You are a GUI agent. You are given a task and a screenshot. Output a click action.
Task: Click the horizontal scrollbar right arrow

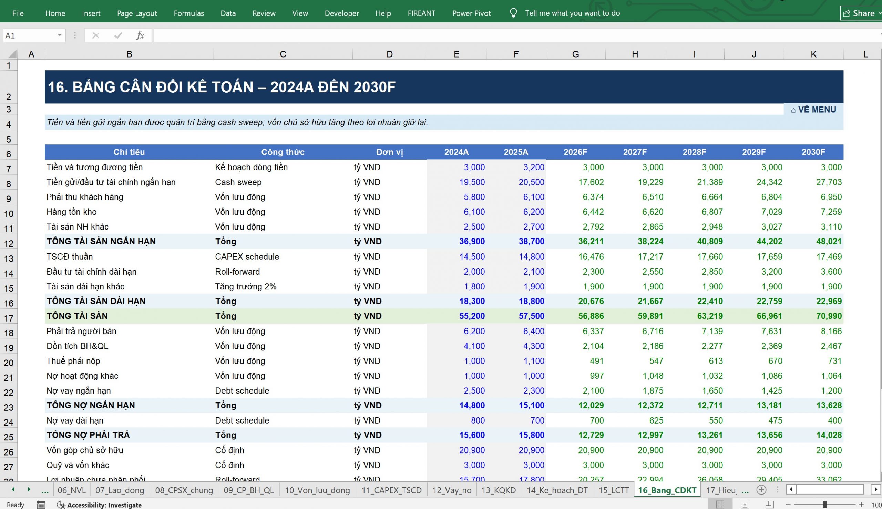[x=876, y=489]
